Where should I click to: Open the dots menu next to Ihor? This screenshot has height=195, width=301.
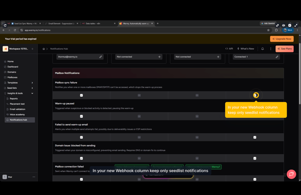34,177
